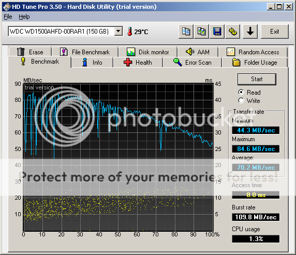Switch to the Random Access tab
Viewport: 296px width, 255px height.
click(253, 52)
